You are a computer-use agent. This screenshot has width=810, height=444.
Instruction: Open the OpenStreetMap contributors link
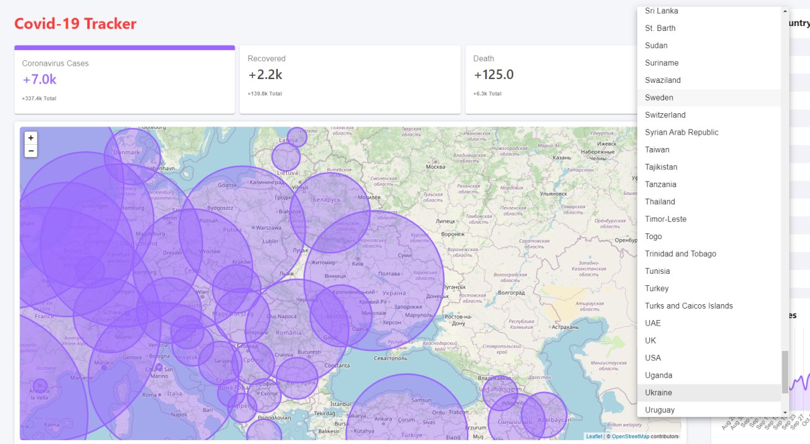point(630,436)
